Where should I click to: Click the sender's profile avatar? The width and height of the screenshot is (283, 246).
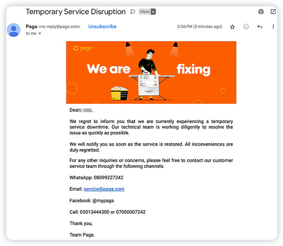(x=14, y=30)
